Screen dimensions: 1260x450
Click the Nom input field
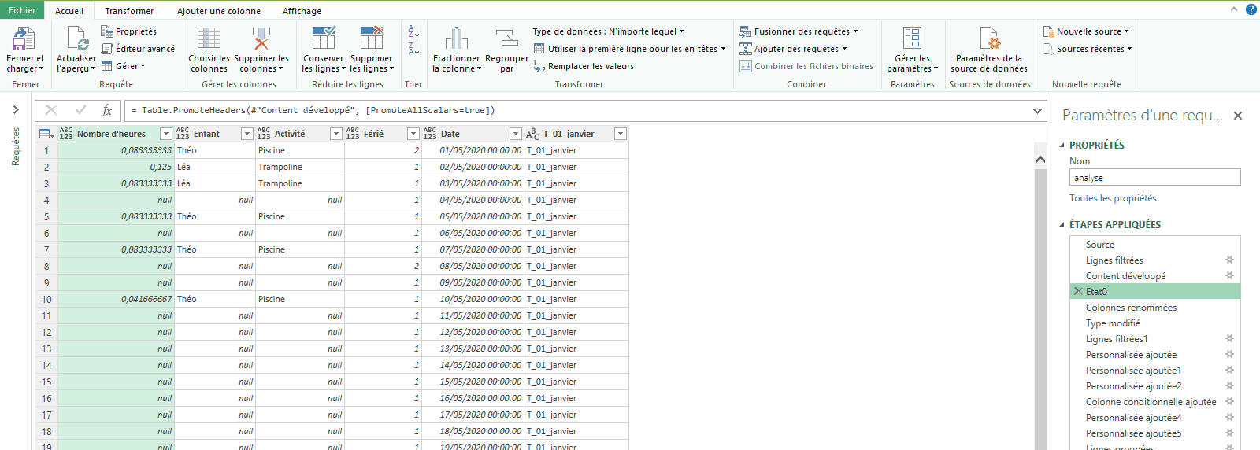1154,178
